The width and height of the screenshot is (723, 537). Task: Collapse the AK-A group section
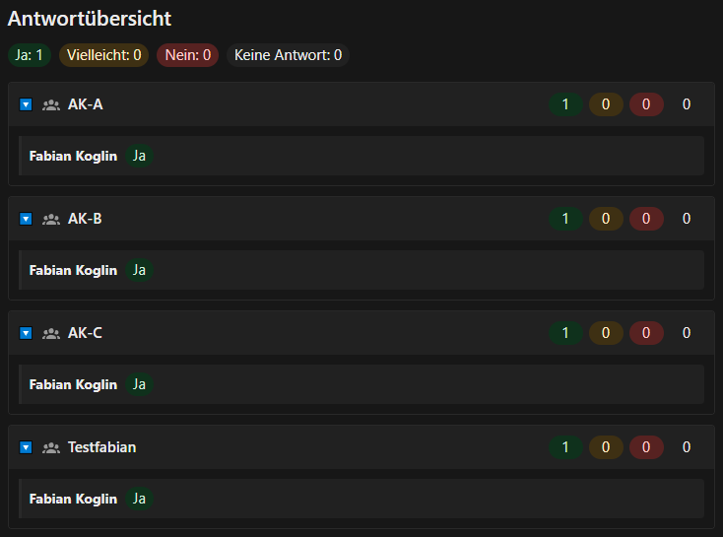(26, 104)
